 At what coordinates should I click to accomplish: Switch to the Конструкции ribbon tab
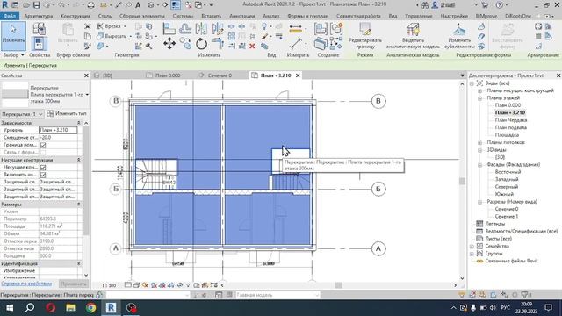(76, 16)
